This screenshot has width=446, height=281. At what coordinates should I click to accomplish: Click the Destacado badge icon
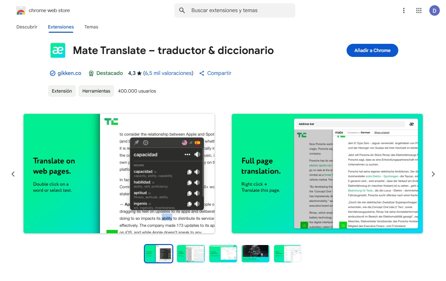pyautogui.click(x=91, y=73)
